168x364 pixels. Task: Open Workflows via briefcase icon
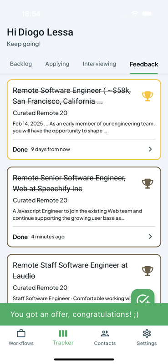(x=21, y=334)
